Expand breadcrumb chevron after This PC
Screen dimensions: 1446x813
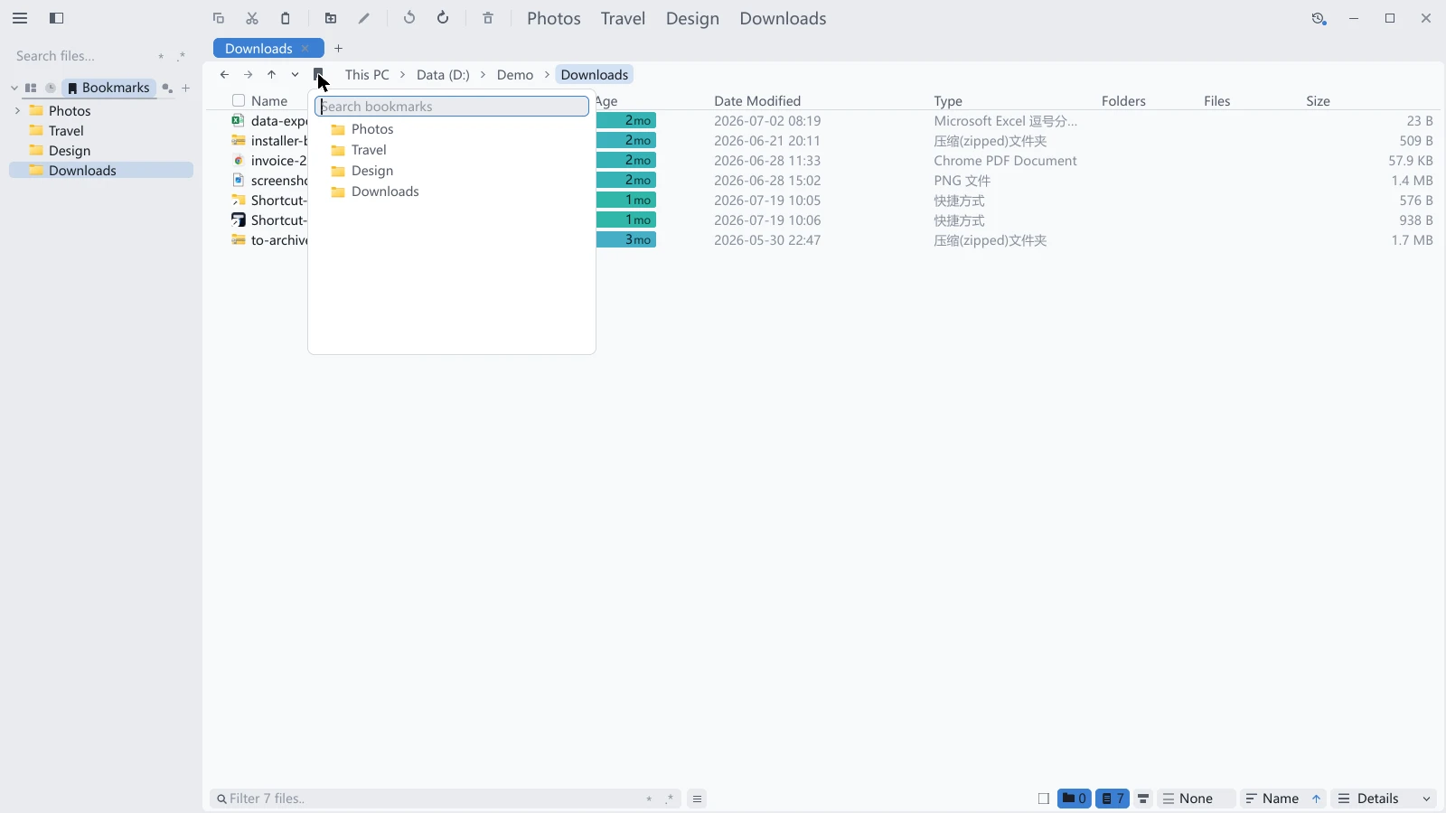pyautogui.click(x=403, y=75)
